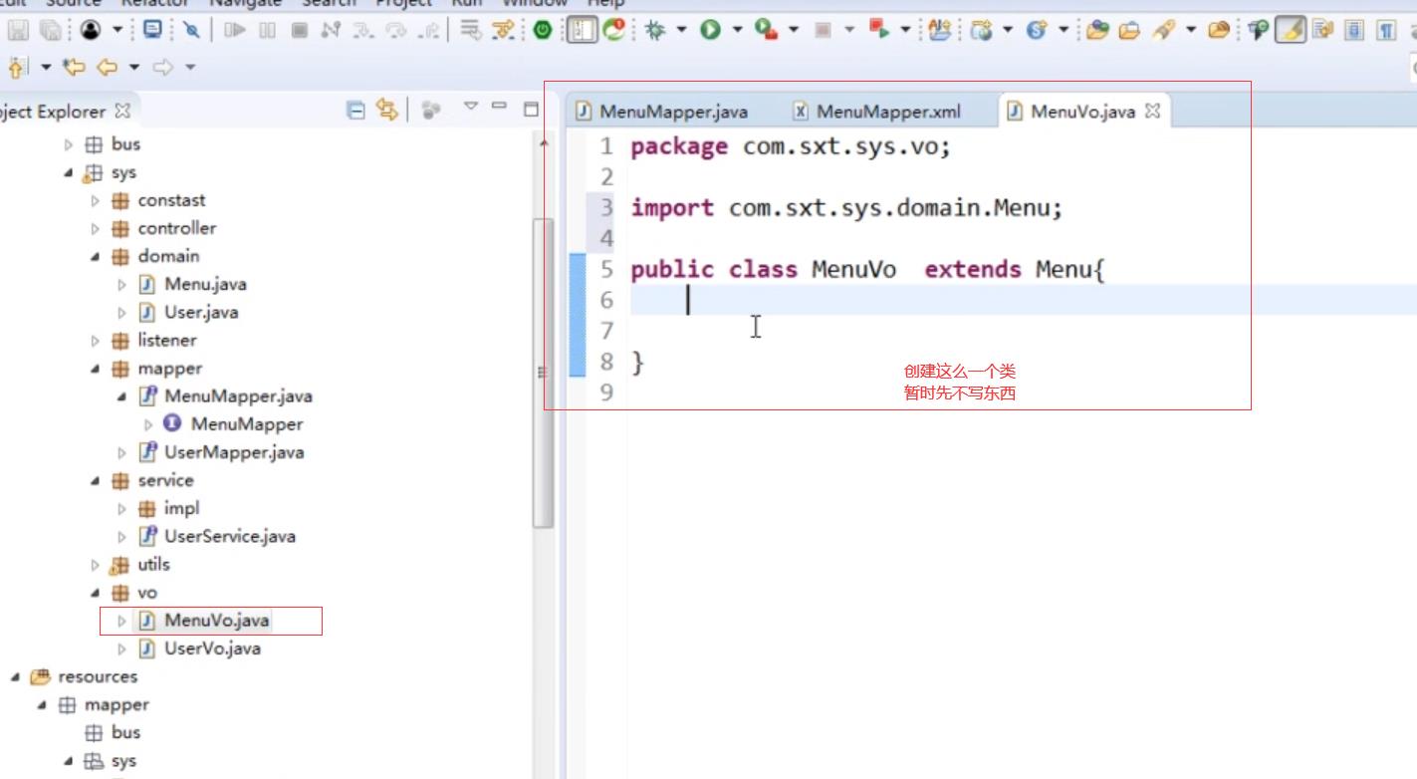Click the Open Task folder icon
1417x779 pixels.
pos(1129,31)
